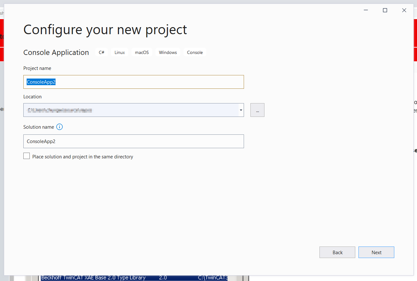Image resolution: width=417 pixels, height=281 pixels.
Task: Close the Configure your new project dialog
Action: coord(404,10)
